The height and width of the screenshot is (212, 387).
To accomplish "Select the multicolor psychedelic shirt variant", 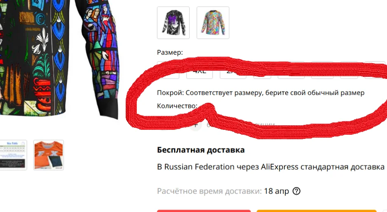I will [213, 23].
